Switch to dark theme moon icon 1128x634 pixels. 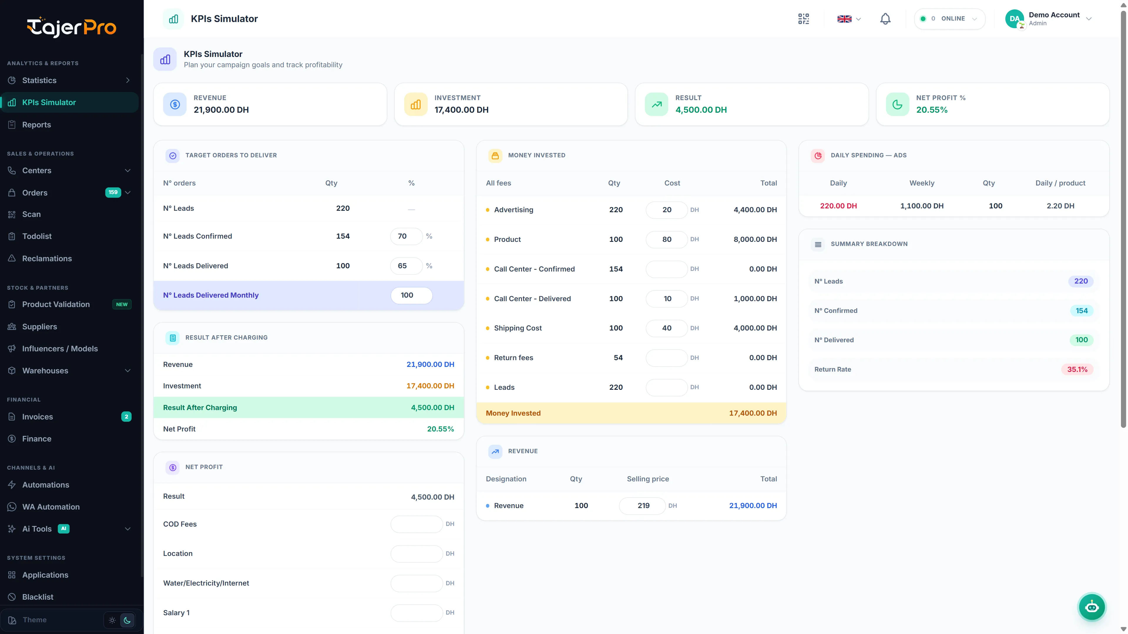[x=127, y=620]
